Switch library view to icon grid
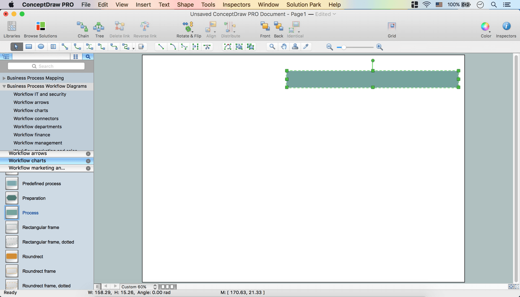520x297 pixels. click(x=76, y=57)
